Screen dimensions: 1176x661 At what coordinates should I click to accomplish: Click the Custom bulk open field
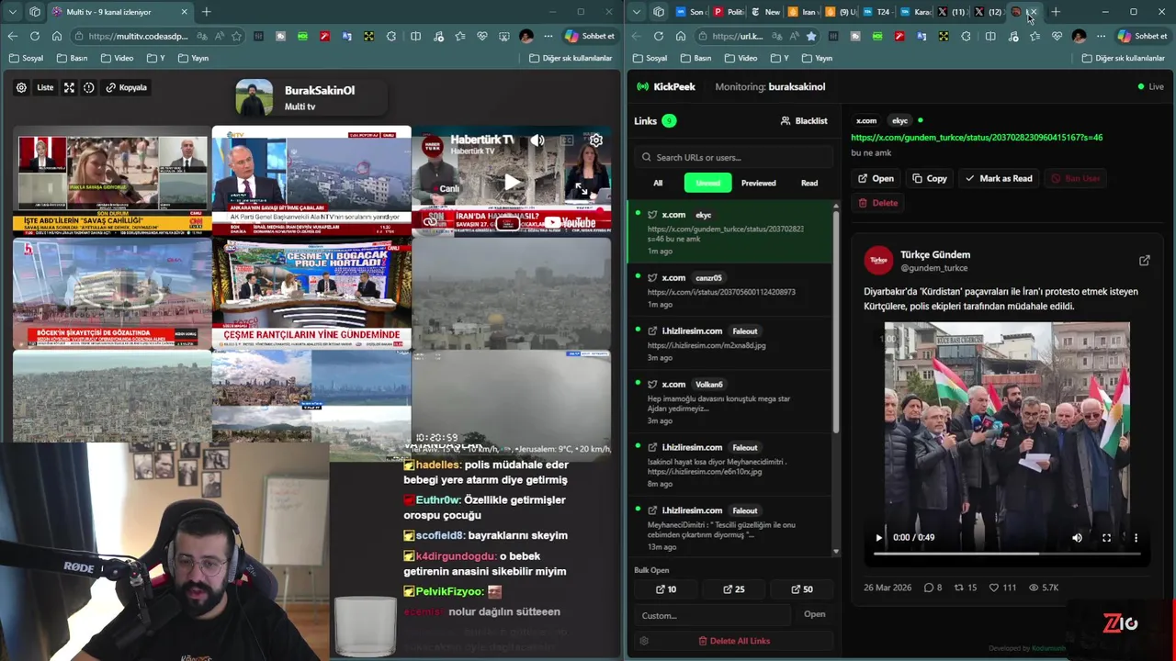[712, 615]
